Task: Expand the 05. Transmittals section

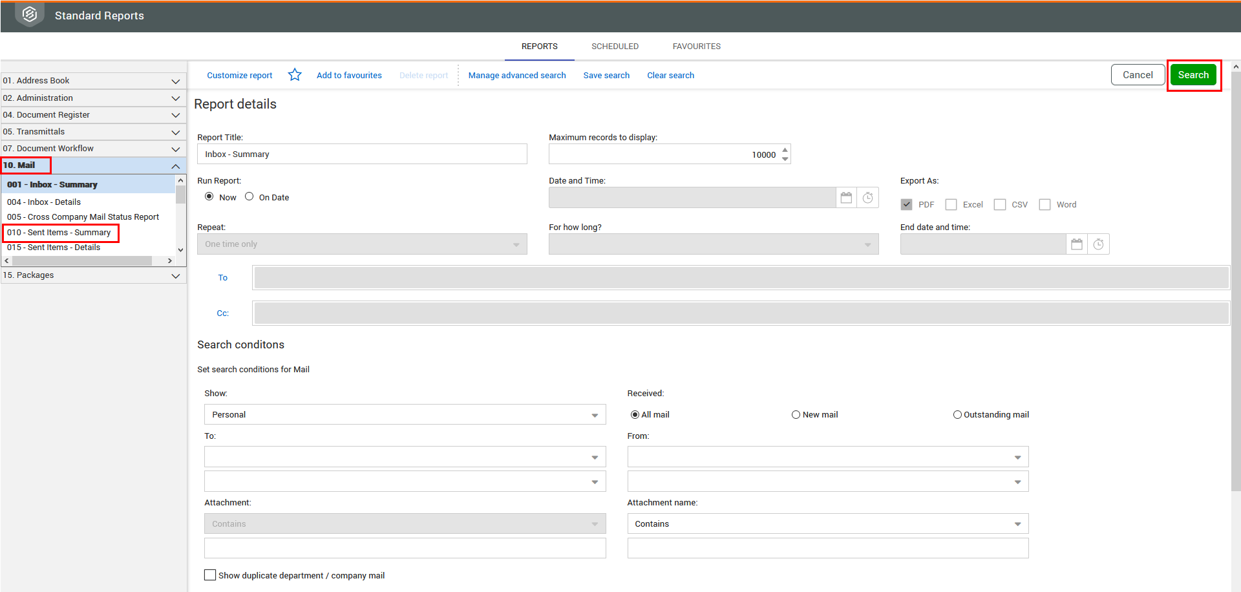Action: click(93, 132)
